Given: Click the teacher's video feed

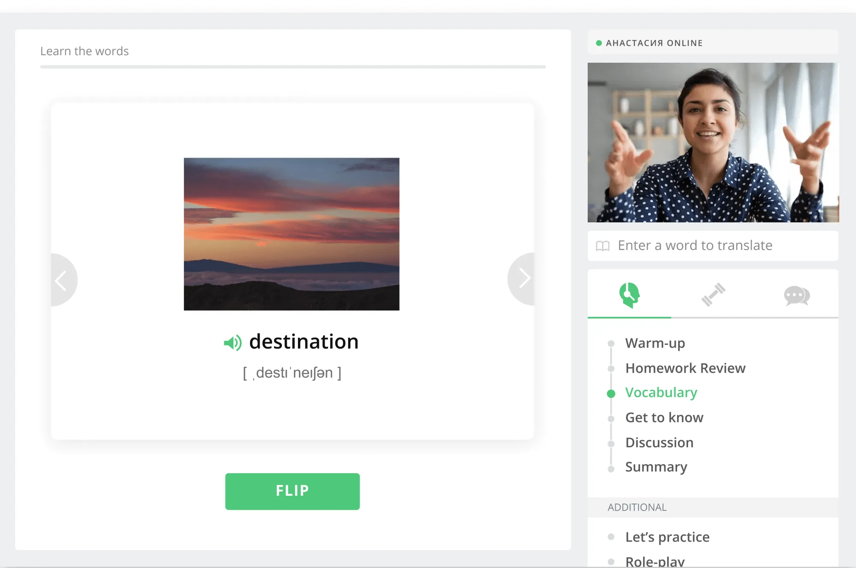Looking at the screenshot, I should point(713,143).
